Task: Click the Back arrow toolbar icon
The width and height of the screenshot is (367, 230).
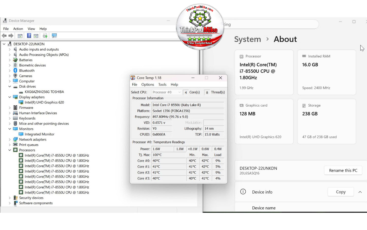Action: click(4, 36)
